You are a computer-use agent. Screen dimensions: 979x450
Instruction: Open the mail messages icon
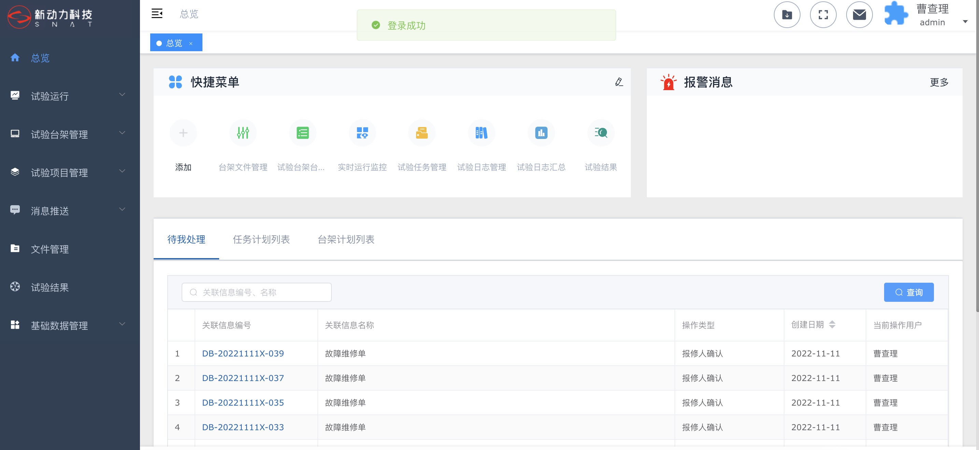[x=859, y=15]
